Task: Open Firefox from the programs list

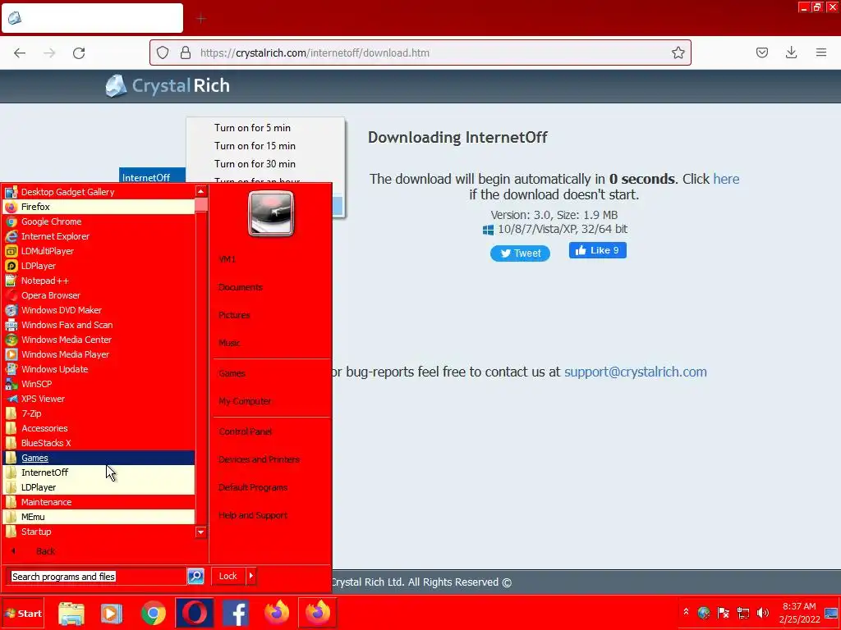Action: click(x=99, y=207)
